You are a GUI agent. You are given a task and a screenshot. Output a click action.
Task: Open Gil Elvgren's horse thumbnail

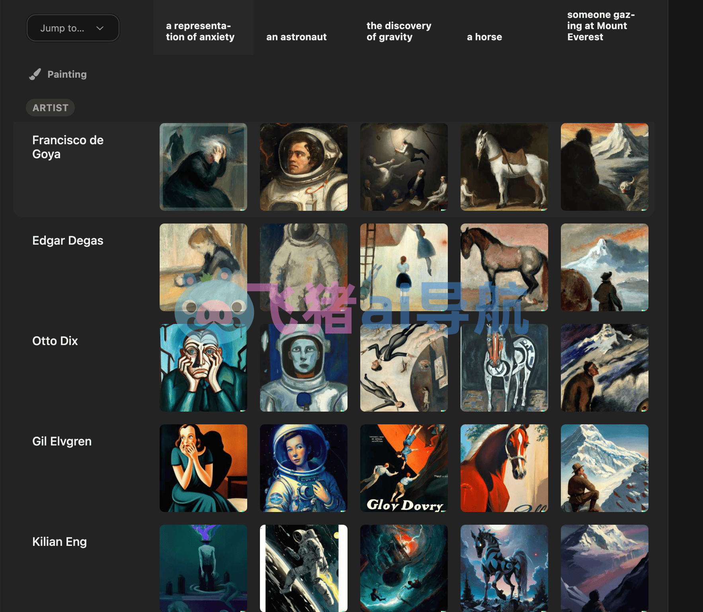504,468
